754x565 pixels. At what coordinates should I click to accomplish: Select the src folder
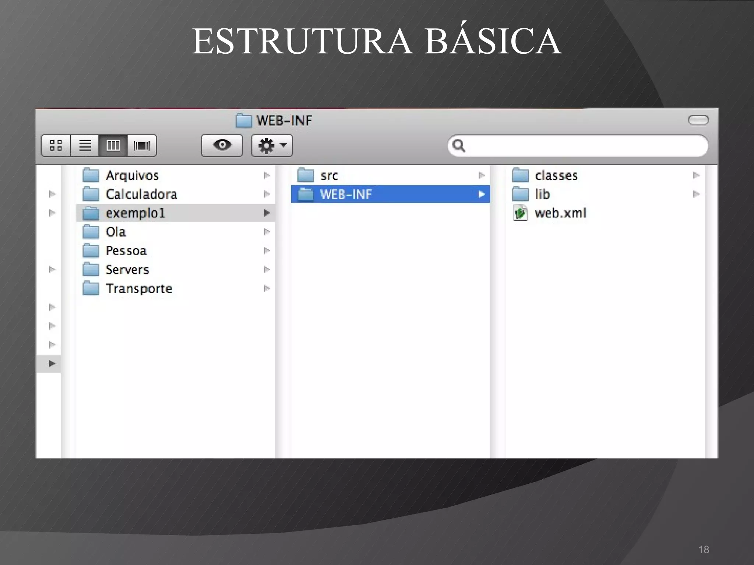pos(391,175)
